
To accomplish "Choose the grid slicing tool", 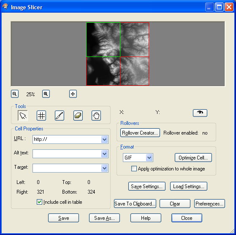I will pos(41,116).
